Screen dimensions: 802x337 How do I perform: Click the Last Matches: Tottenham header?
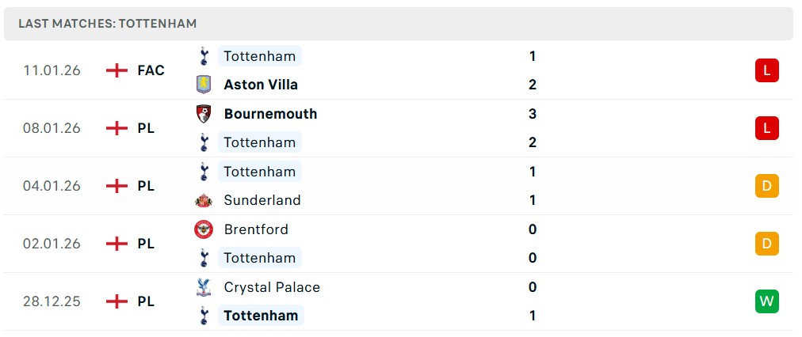108,24
